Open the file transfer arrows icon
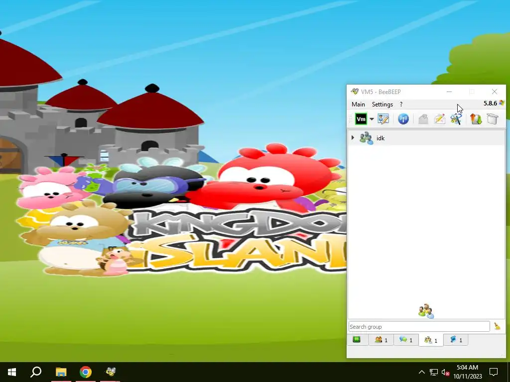 click(476, 119)
